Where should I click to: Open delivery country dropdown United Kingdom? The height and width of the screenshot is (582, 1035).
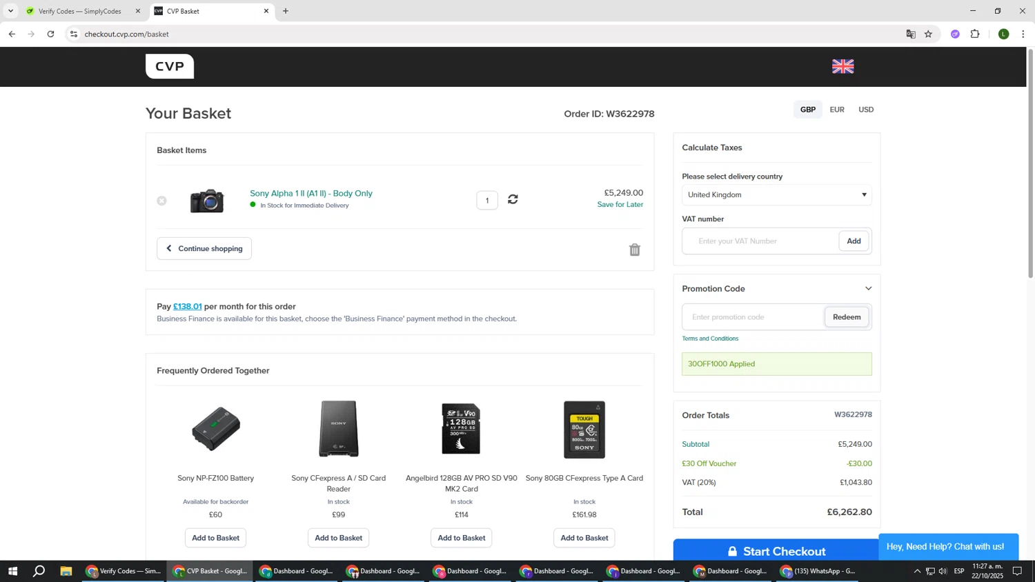(777, 195)
